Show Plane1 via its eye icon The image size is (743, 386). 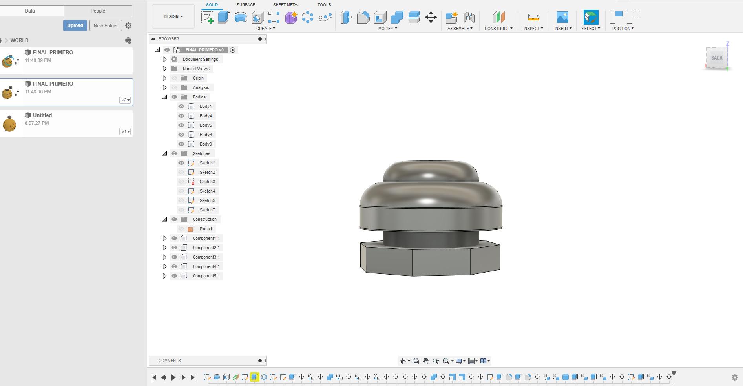(x=181, y=229)
